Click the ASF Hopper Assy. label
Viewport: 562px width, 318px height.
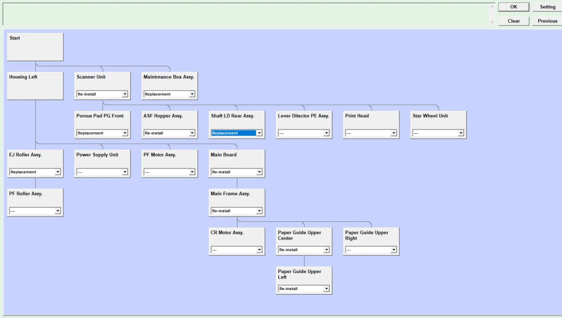coord(163,116)
